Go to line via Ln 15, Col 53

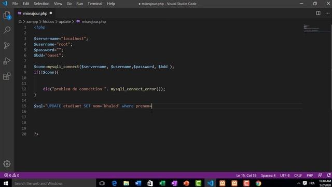click(x=246, y=176)
